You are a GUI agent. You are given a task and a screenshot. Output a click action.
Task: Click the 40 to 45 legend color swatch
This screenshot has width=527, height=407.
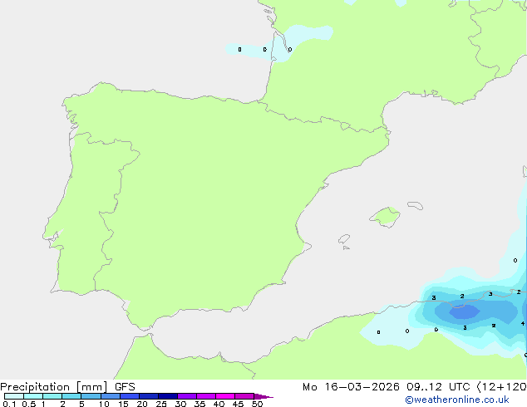tap(225, 396)
